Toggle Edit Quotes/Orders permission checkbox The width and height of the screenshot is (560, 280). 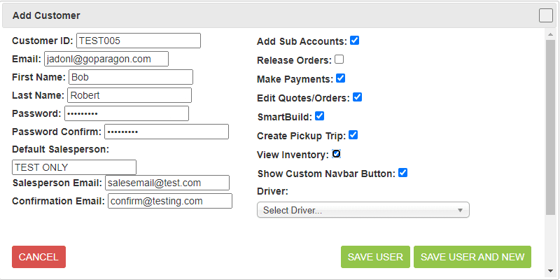[x=357, y=97]
